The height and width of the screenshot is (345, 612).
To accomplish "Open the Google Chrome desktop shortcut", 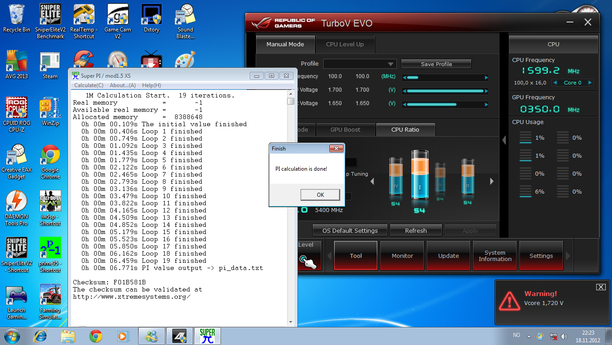I will [x=50, y=162].
